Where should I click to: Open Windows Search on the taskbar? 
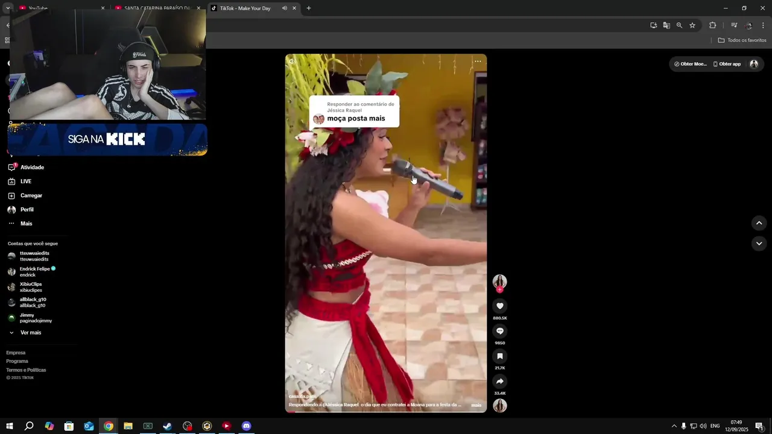(29, 426)
